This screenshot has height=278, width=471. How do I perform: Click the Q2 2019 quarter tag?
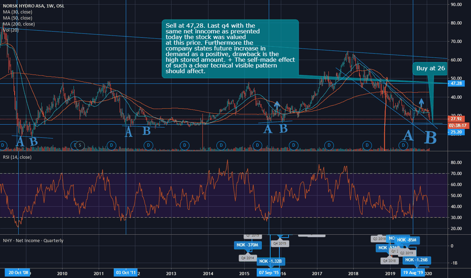coord(407,253)
